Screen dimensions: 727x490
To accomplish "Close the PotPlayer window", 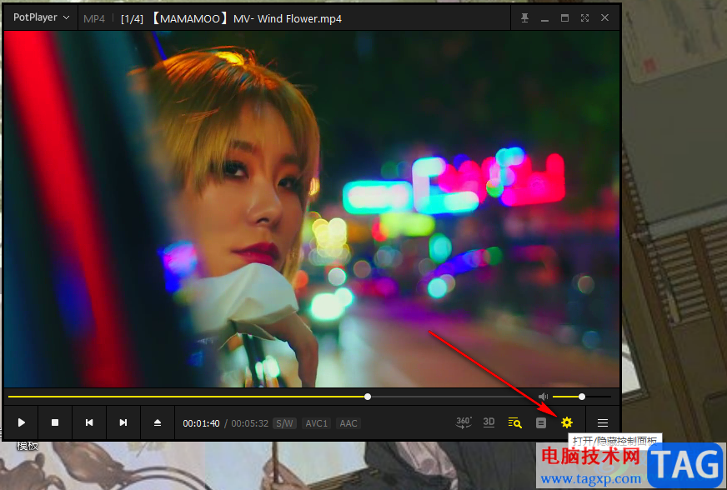I will point(604,17).
